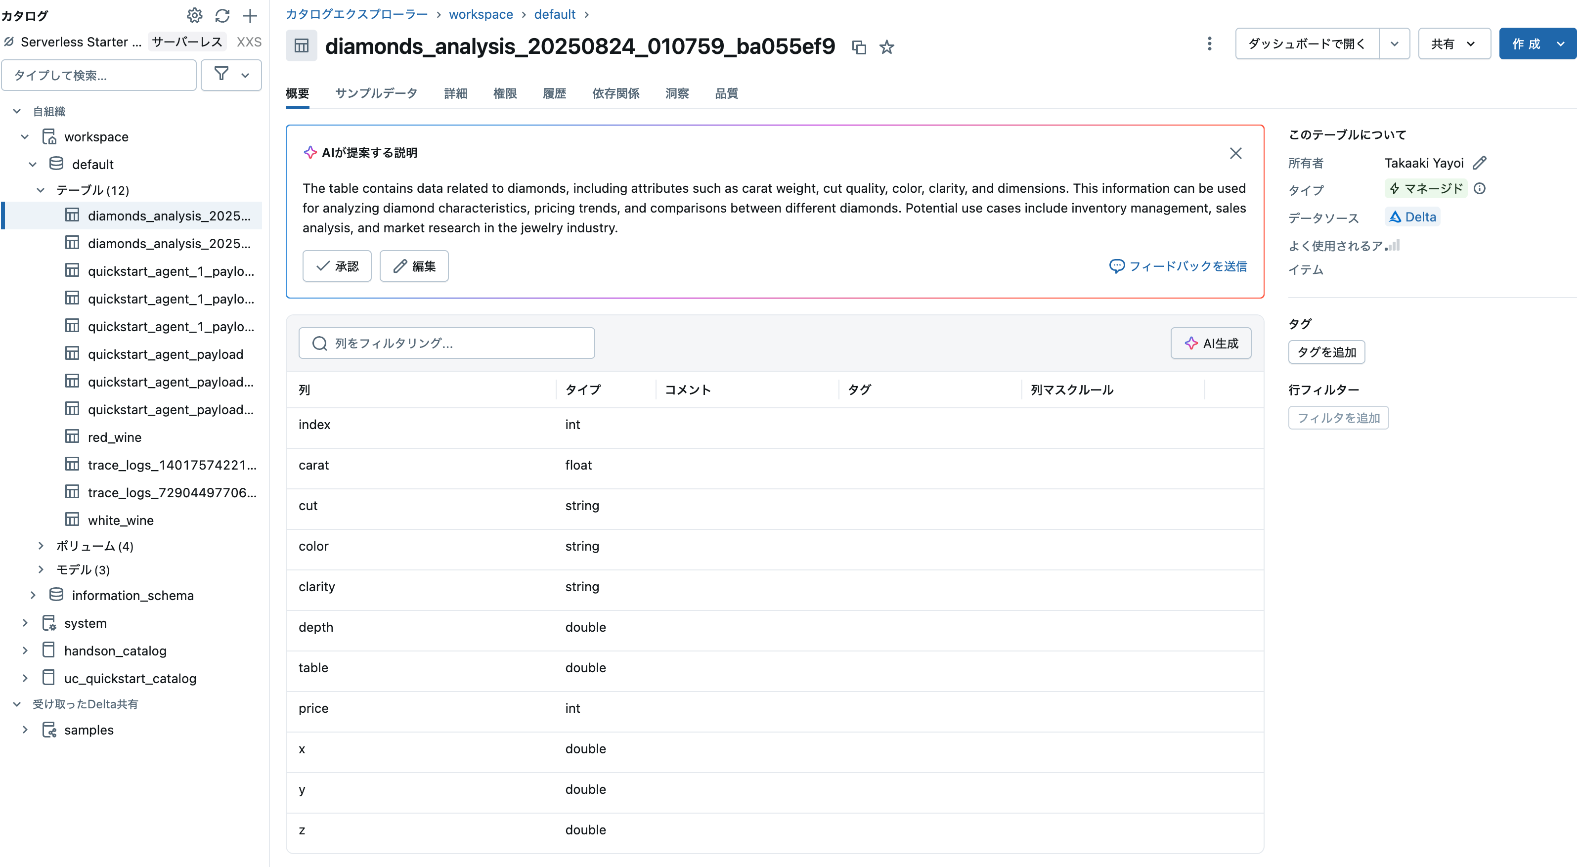Collapse the テーブル (12) tree node
Image resolution: width=1580 pixels, height=867 pixels.
tap(41, 190)
